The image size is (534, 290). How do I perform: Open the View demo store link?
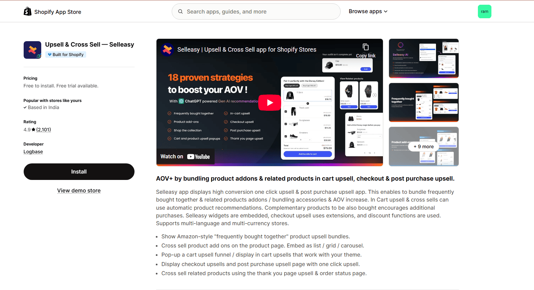(79, 190)
